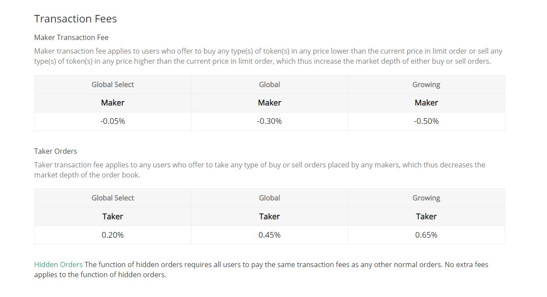
Task: Click the -0.50% maker fee cell
Action: click(426, 121)
